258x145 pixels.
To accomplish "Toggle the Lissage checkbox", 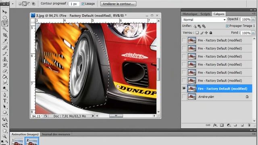I will [83, 4].
